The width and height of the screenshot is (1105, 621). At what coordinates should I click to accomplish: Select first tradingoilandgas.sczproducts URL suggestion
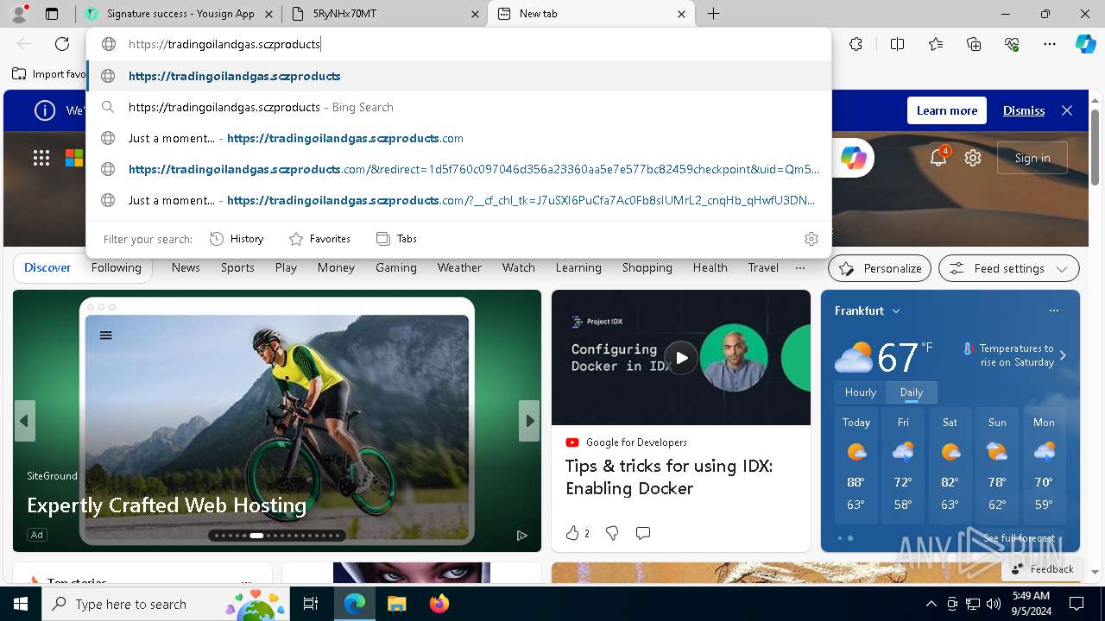point(459,76)
